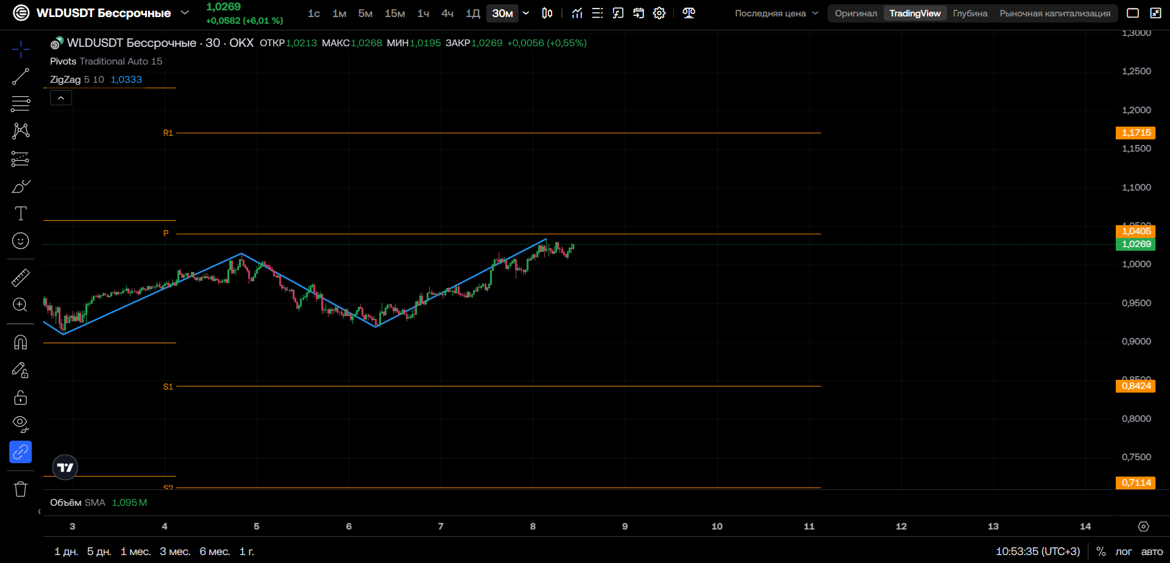This screenshot has width=1170, height=563.
Task: Set chart range to 3 мес.
Action: click(x=175, y=551)
